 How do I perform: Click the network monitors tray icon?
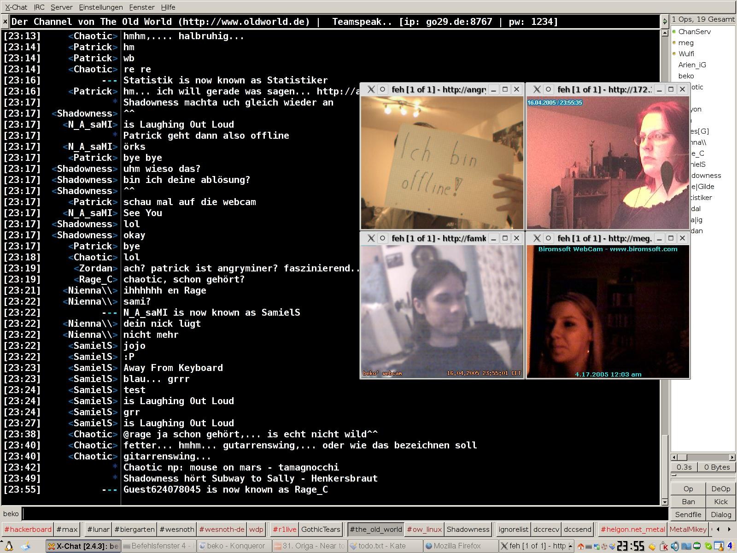(597, 547)
